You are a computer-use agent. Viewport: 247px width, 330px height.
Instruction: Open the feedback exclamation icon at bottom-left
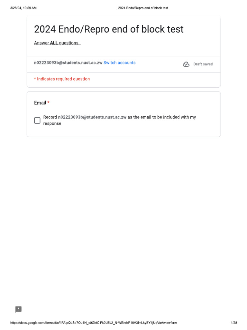pyautogui.click(x=19, y=309)
